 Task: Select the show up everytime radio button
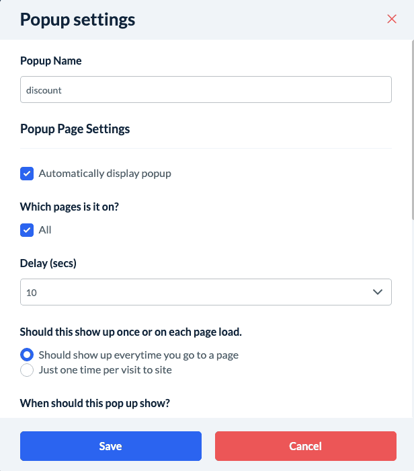coord(27,355)
